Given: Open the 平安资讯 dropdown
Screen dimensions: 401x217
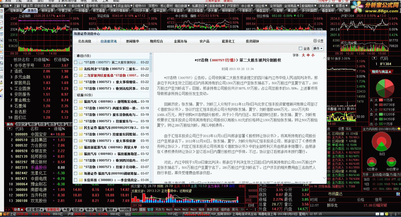Looking at the screenshot, I should (42, 6).
